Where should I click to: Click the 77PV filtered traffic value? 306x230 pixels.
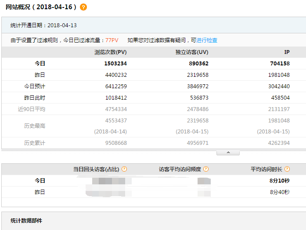pos(111,40)
